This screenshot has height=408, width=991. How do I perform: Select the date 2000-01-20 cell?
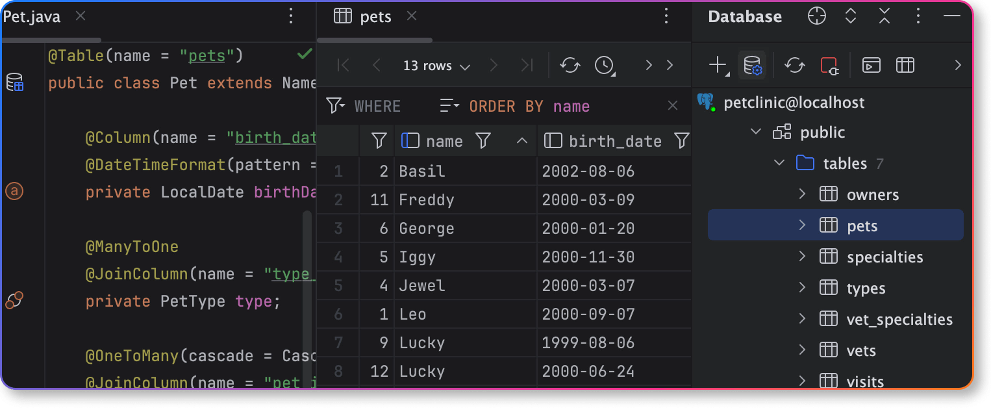614,228
